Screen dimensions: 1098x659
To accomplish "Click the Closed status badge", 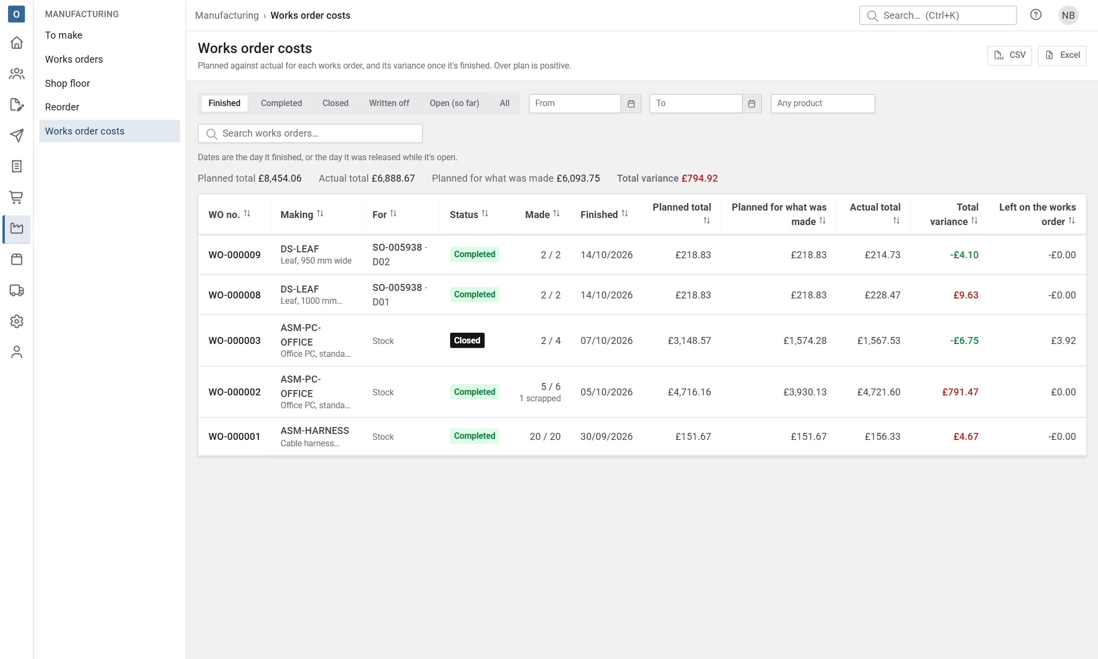I will (x=467, y=340).
